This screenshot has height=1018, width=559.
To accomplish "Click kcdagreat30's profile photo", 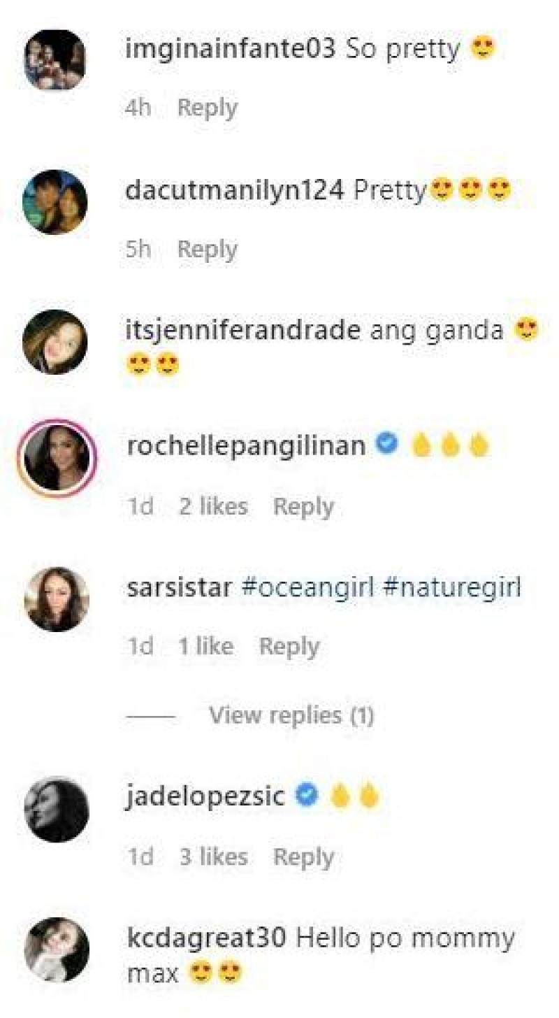I will 56,949.
